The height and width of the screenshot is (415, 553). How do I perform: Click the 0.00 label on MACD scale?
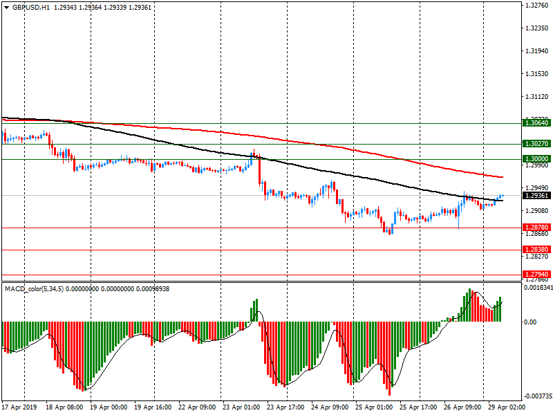point(531,322)
